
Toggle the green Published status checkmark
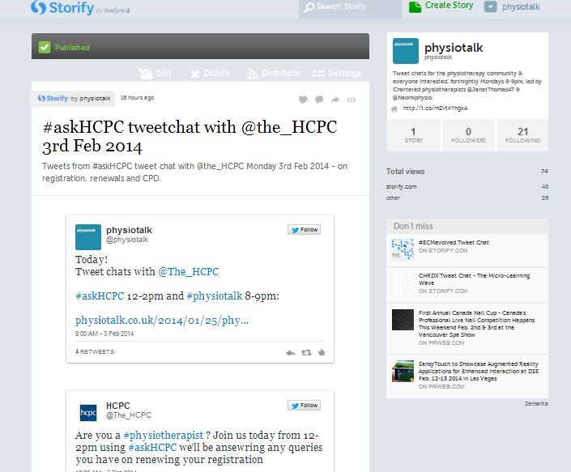pos(45,48)
